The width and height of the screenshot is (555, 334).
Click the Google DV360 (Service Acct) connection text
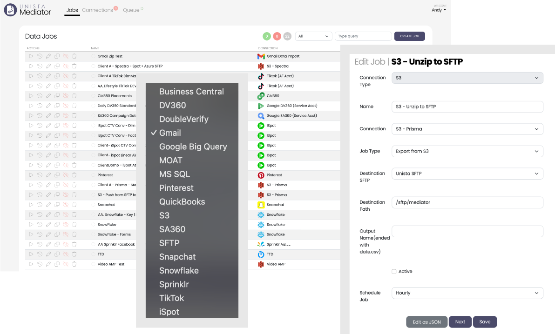[292, 106]
